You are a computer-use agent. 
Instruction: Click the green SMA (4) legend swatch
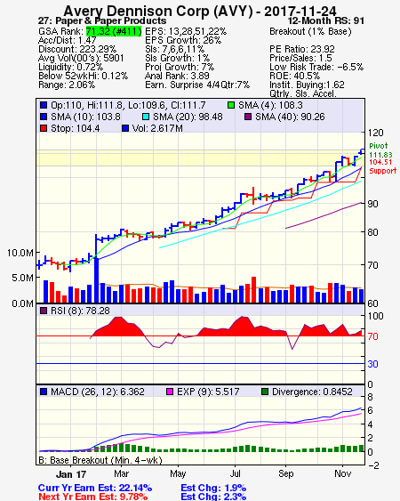(231, 105)
